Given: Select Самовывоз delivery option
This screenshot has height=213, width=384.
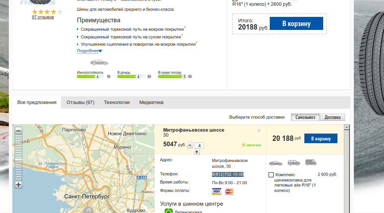Looking at the screenshot, I should pyautogui.click(x=306, y=117).
